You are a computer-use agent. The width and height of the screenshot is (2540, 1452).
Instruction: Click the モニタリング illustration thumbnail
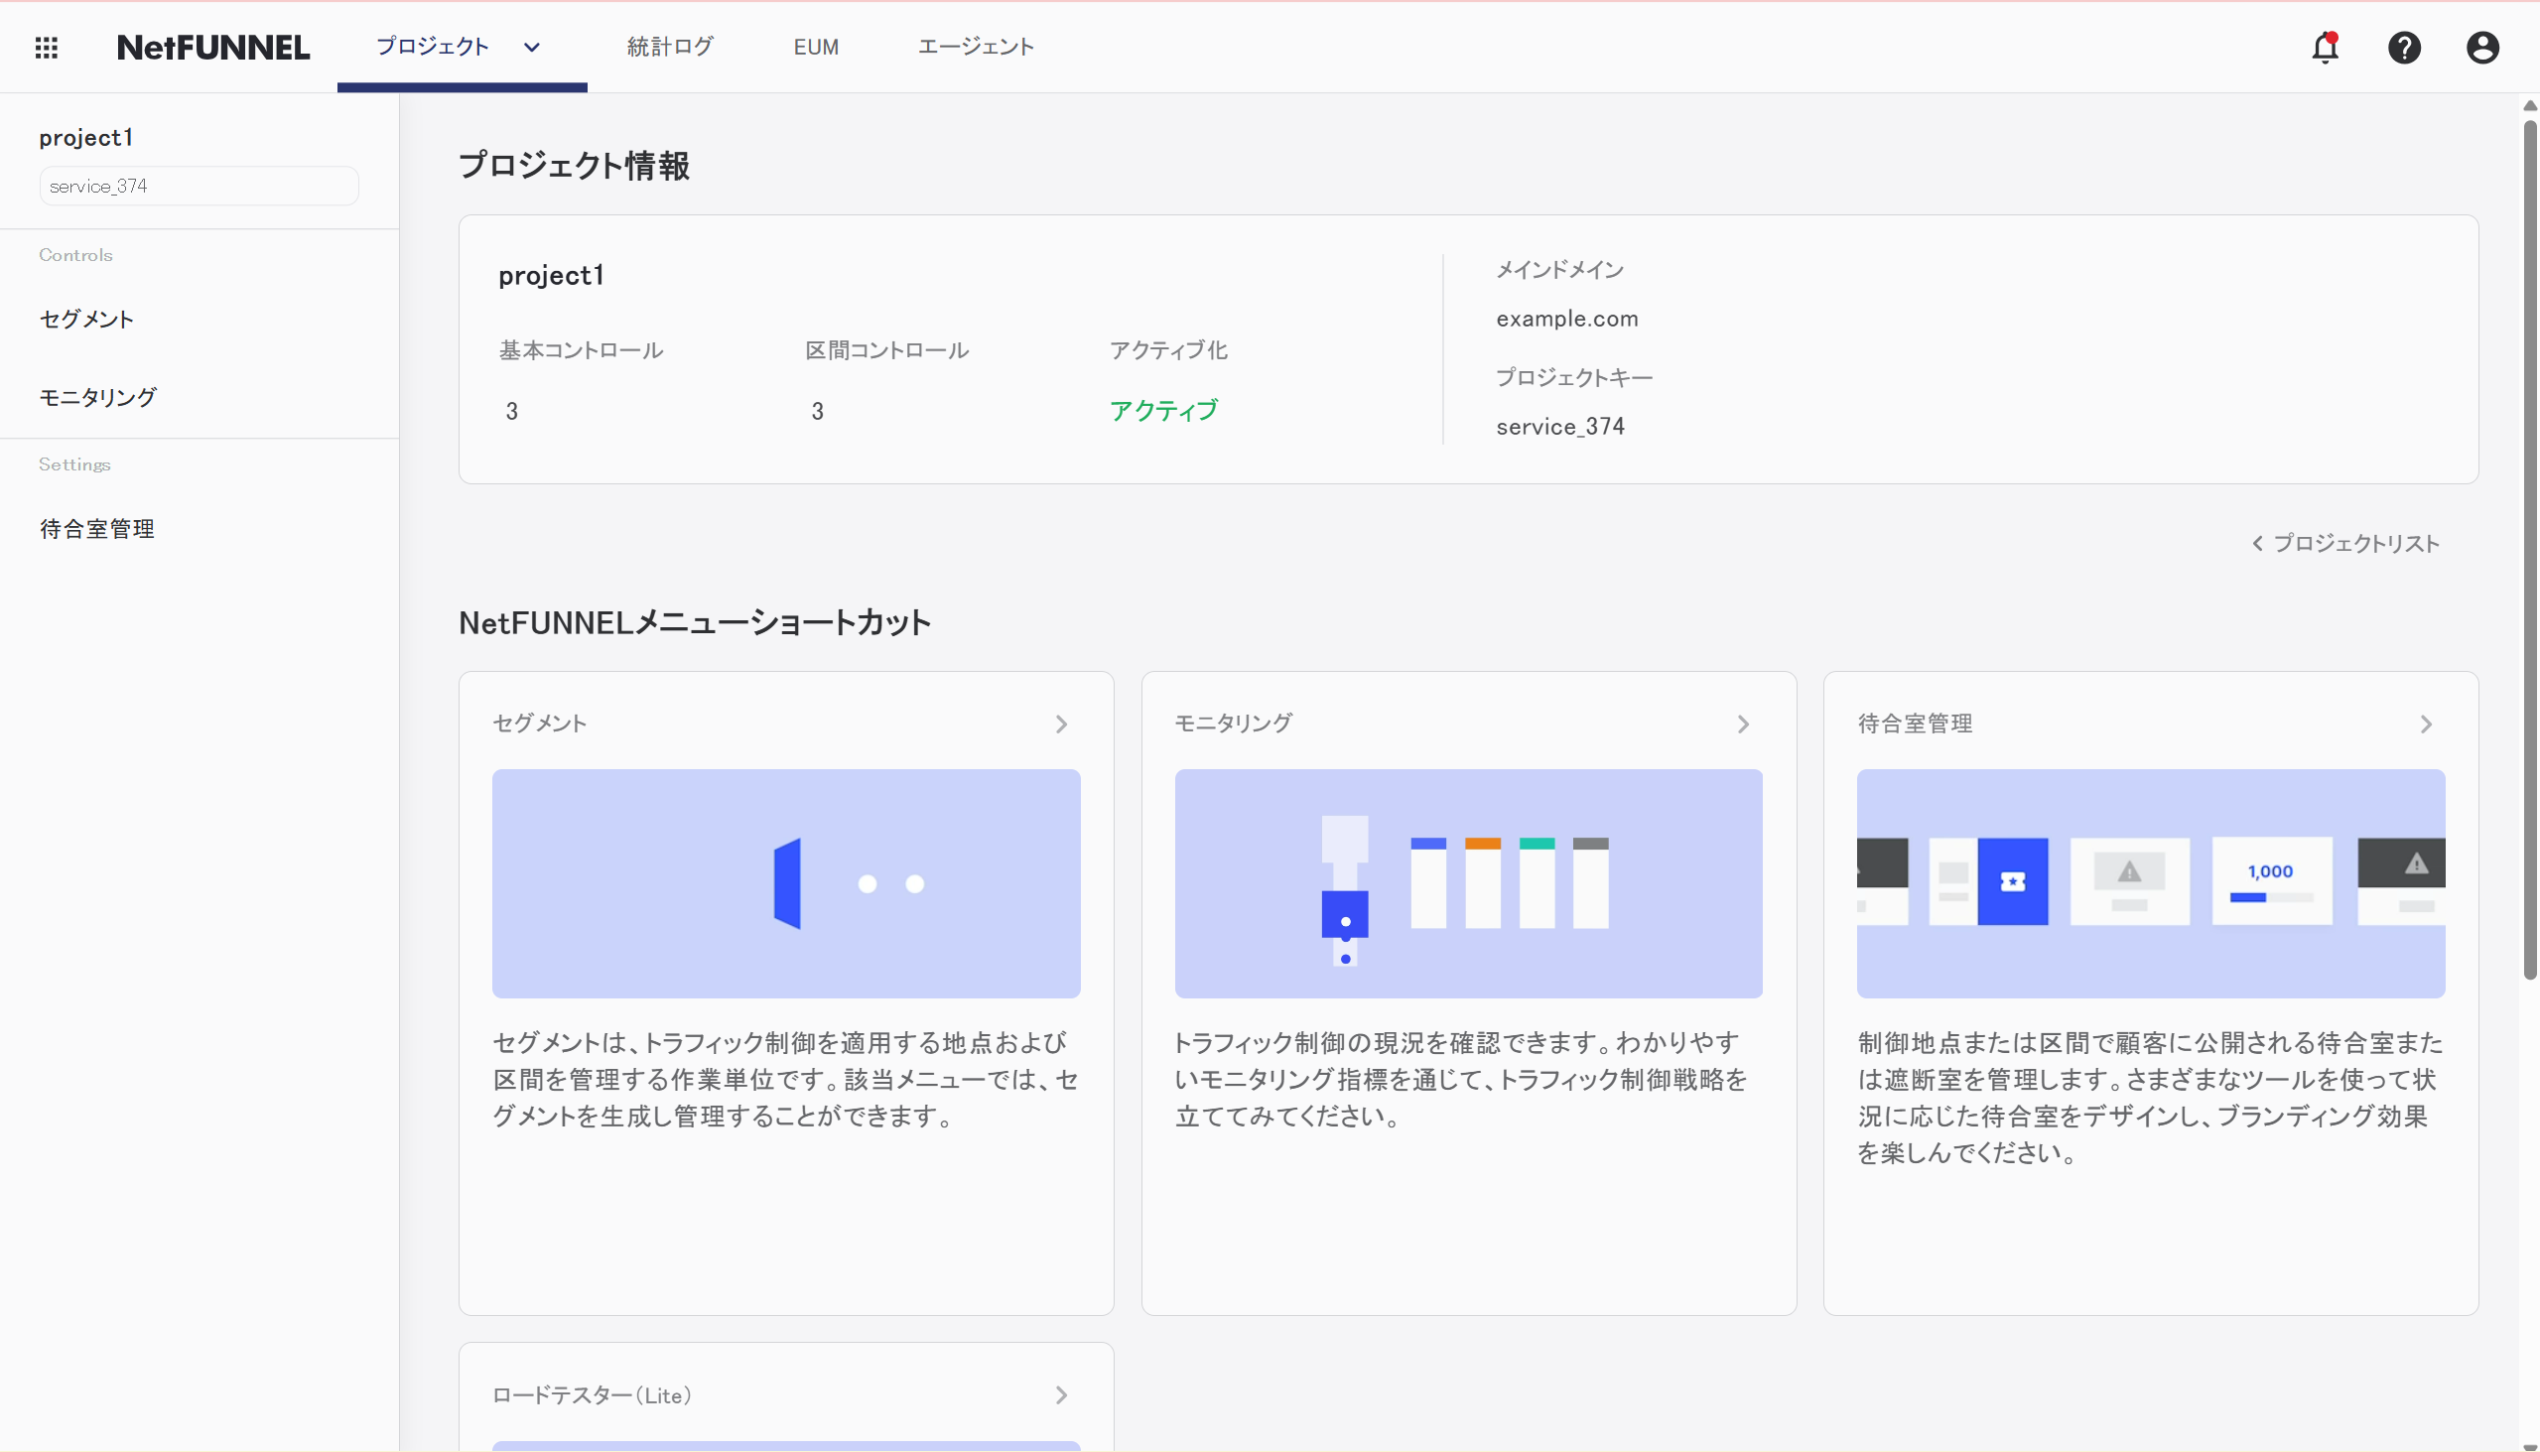point(1468,882)
